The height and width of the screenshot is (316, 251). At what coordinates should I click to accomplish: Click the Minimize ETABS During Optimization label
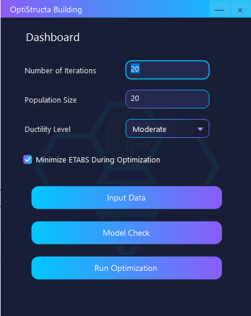click(98, 160)
